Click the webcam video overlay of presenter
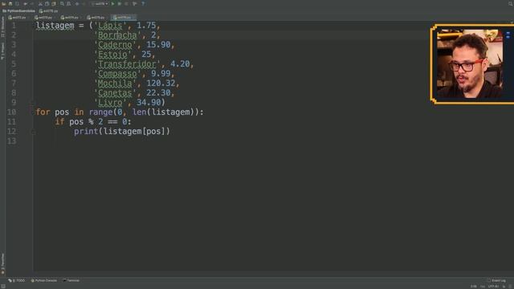Image resolution: width=514 pixels, height=289 pixels. tap(471, 64)
